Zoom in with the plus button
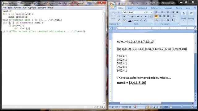The image size is (198, 111). tap(192, 107)
